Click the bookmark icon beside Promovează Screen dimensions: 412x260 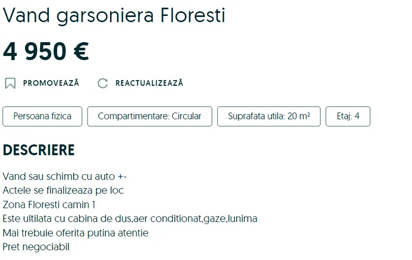pos(10,84)
